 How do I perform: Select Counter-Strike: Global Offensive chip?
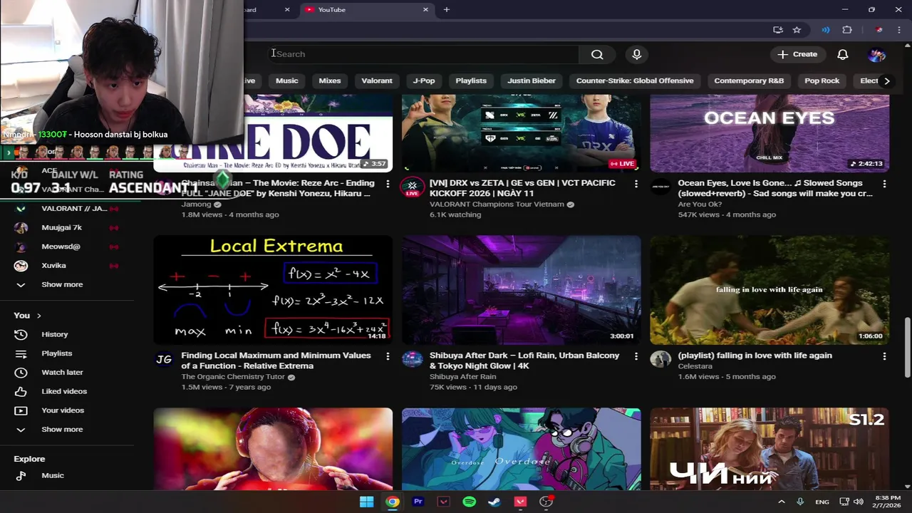tap(635, 81)
